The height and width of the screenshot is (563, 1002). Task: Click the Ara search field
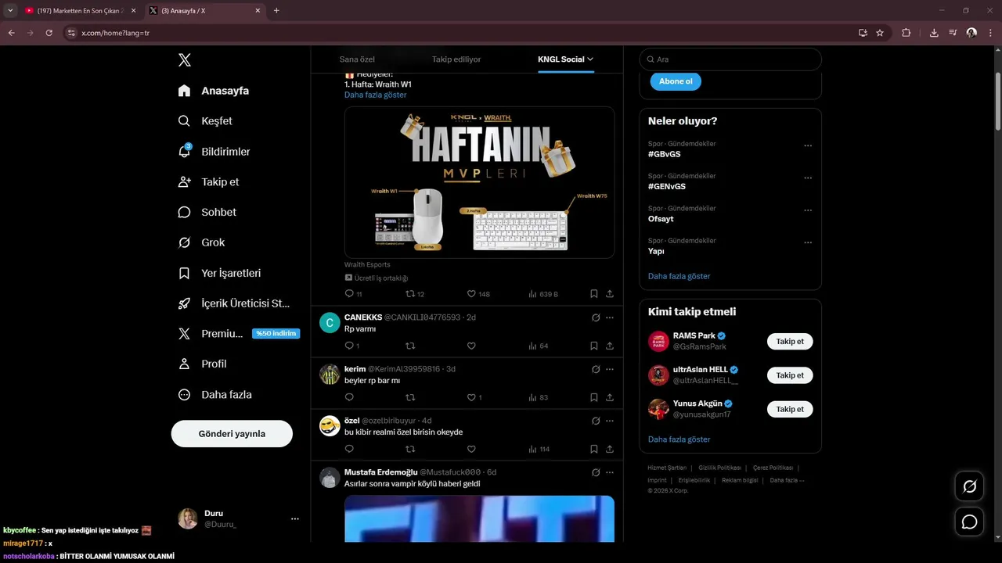(730, 59)
